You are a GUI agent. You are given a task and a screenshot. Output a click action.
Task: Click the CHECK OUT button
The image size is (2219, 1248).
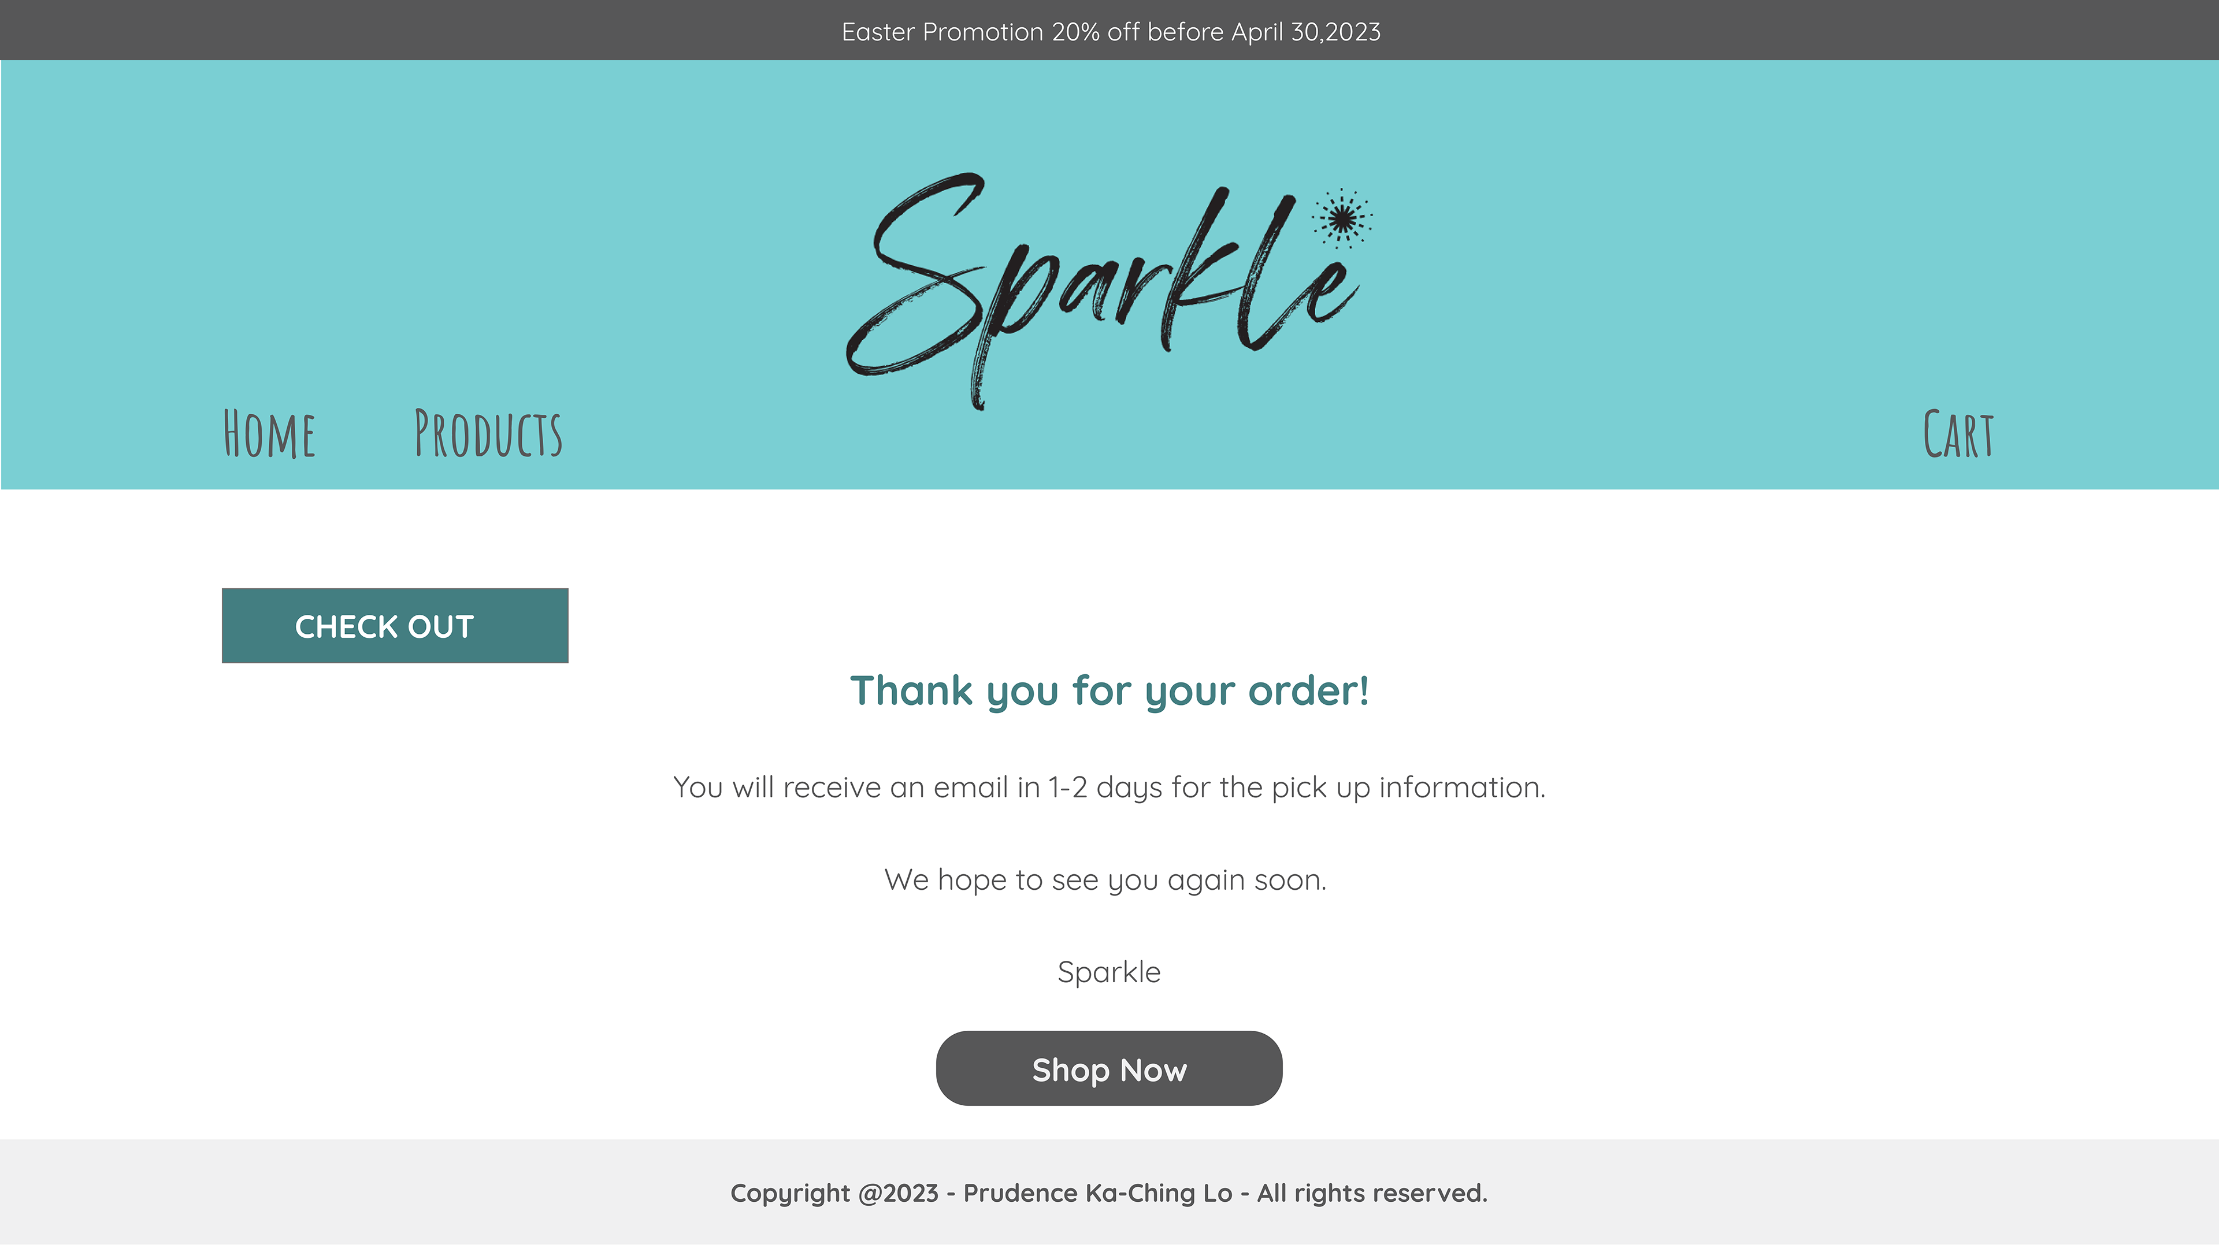[x=395, y=626]
